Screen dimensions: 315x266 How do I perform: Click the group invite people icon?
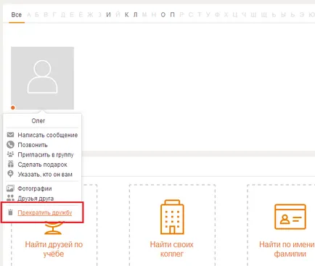point(10,154)
